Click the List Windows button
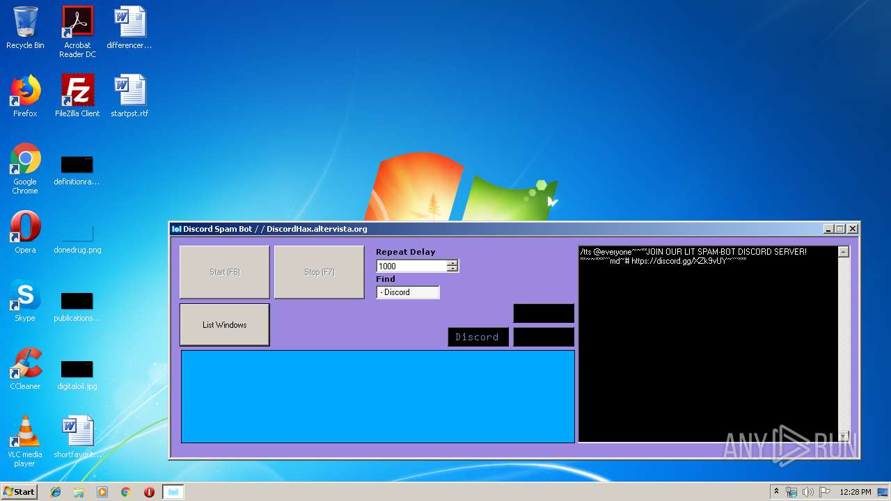 click(x=225, y=325)
